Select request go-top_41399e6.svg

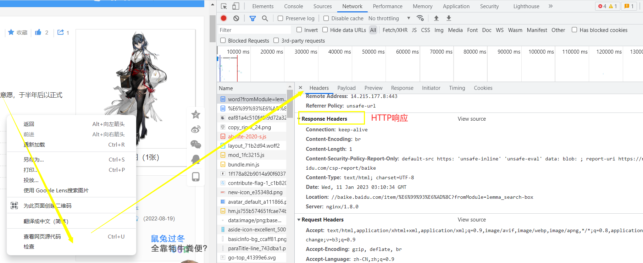click(x=252, y=258)
